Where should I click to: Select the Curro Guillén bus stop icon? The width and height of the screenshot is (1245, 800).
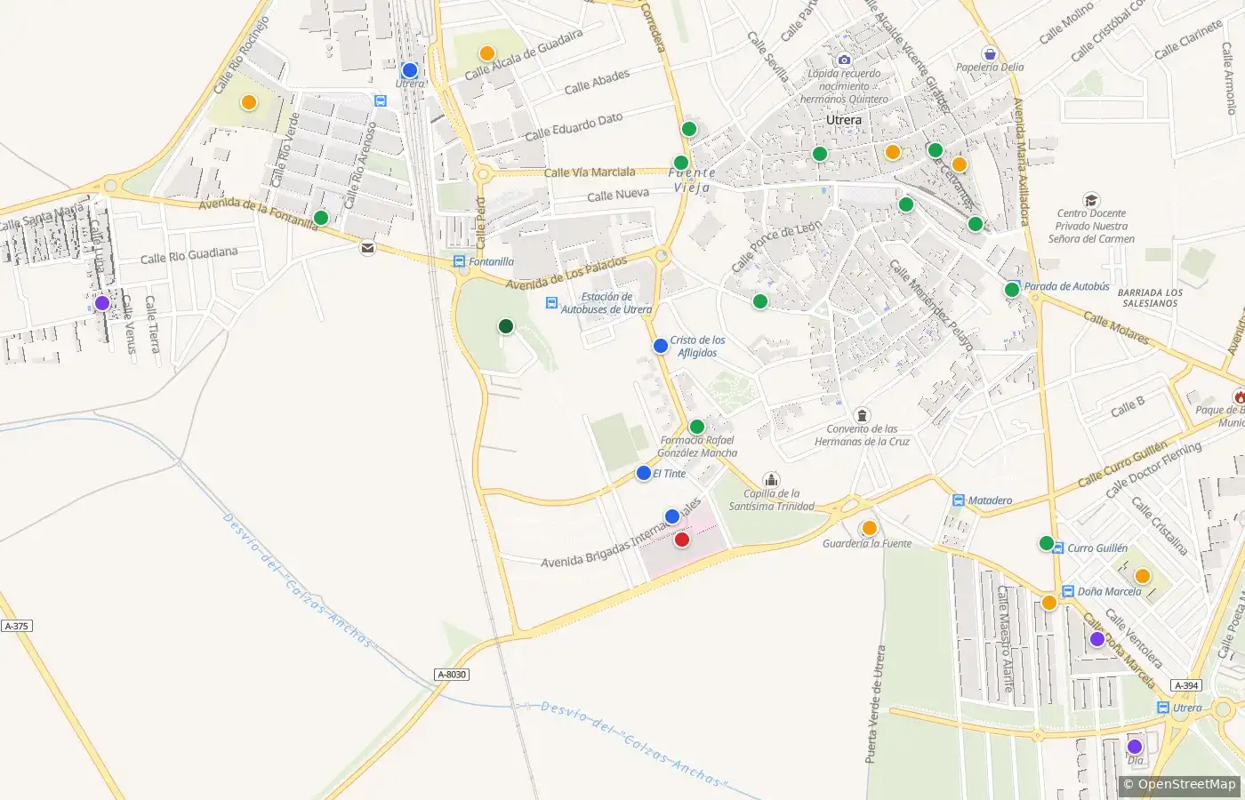[1057, 548]
